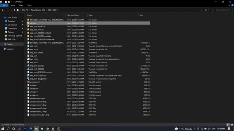Select the vmware-0 text document
The height and width of the screenshot is (131, 234).
(x=34, y=89)
